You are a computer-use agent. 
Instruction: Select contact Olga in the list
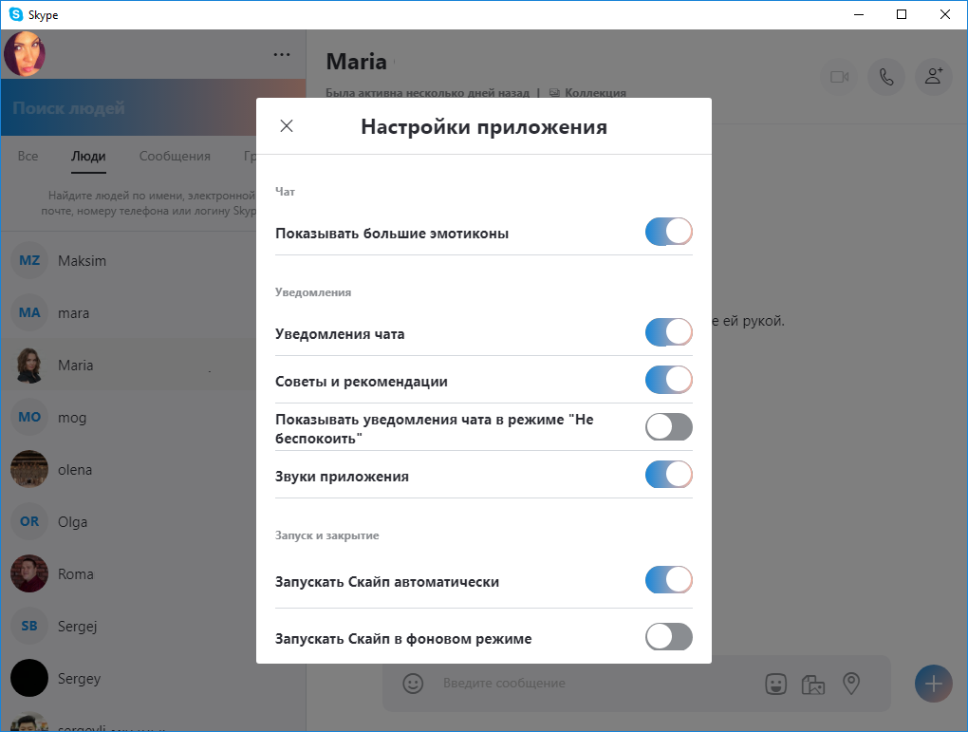tap(128, 521)
